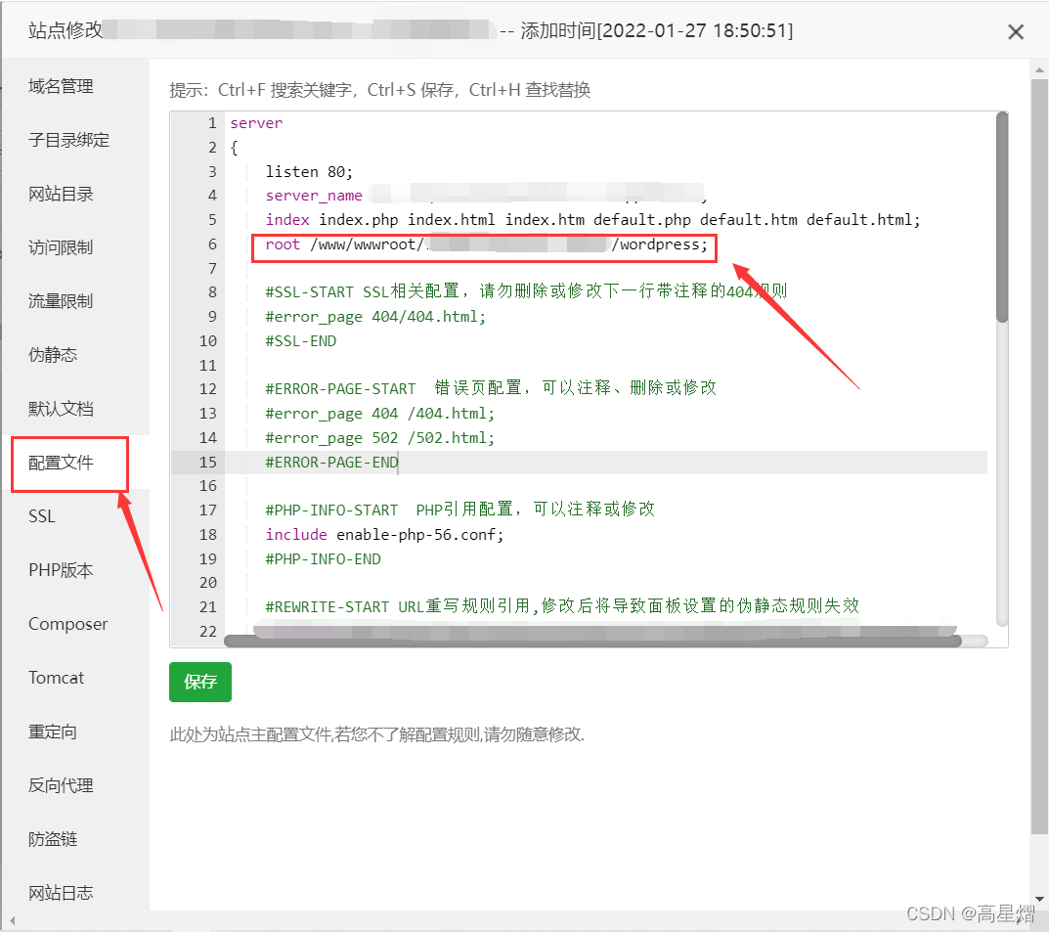The width and height of the screenshot is (1049, 932).
Task: Select the 配置文件 tab
Action: pyautogui.click(x=61, y=463)
